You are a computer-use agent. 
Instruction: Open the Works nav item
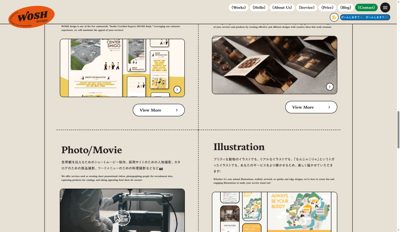coord(239,7)
